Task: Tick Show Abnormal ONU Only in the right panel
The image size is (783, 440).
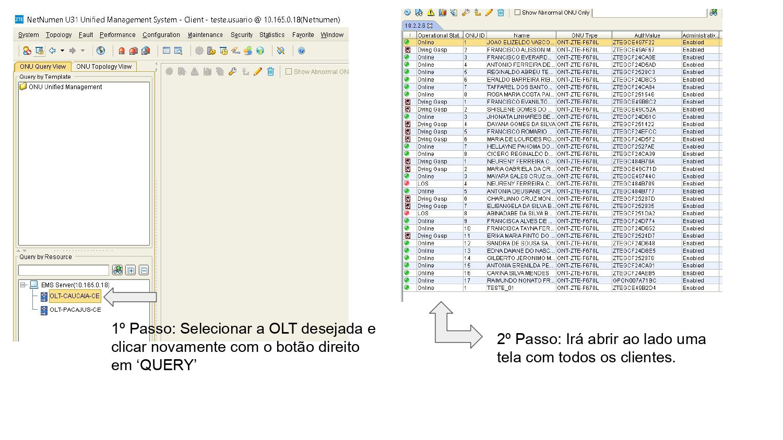Action: click(x=517, y=13)
